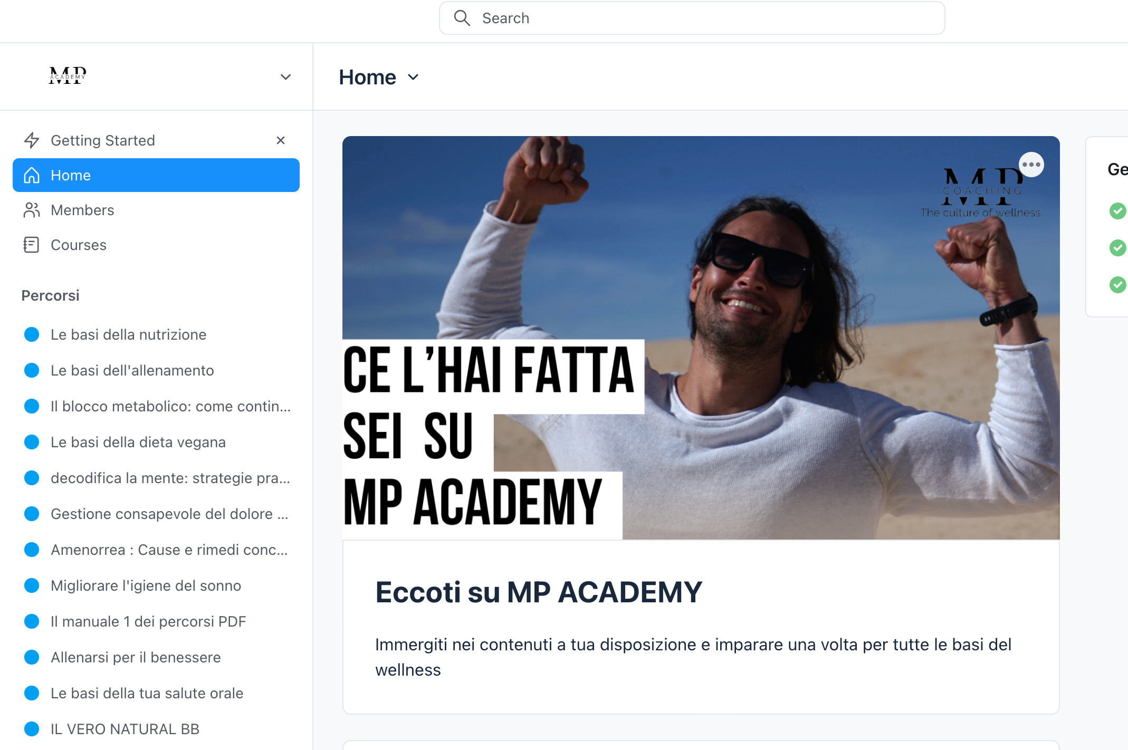Focus the Search input field

point(692,18)
